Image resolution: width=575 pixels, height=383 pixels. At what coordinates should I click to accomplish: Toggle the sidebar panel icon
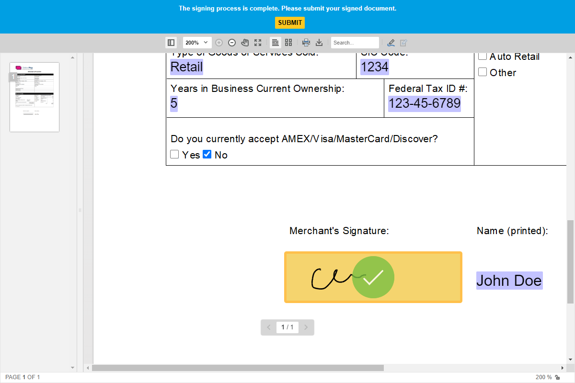tap(171, 42)
